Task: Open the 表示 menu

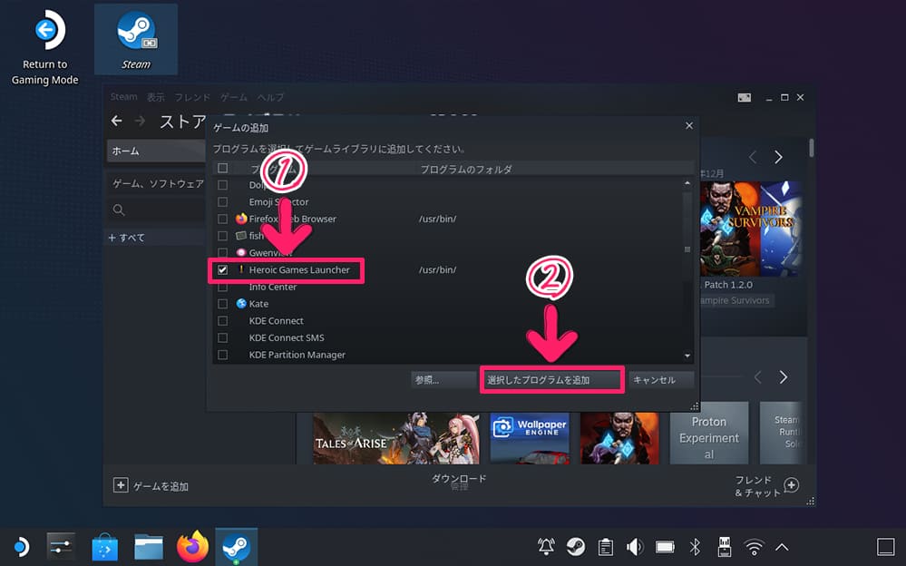Action: (155, 96)
